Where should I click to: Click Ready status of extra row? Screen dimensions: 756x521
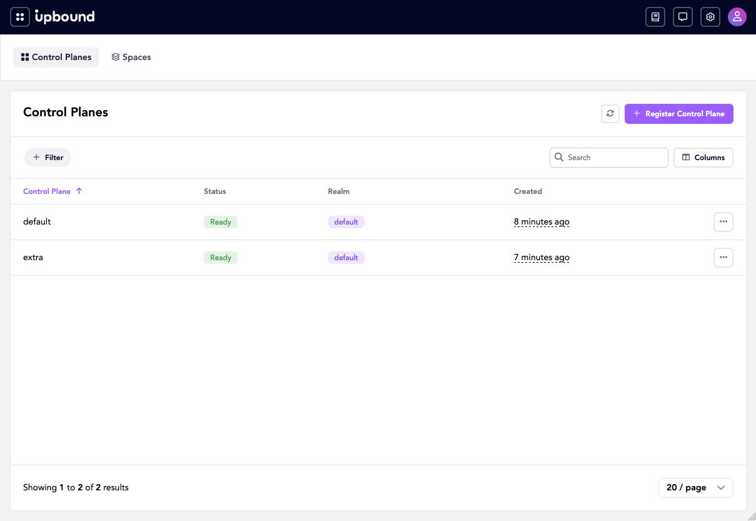click(221, 258)
